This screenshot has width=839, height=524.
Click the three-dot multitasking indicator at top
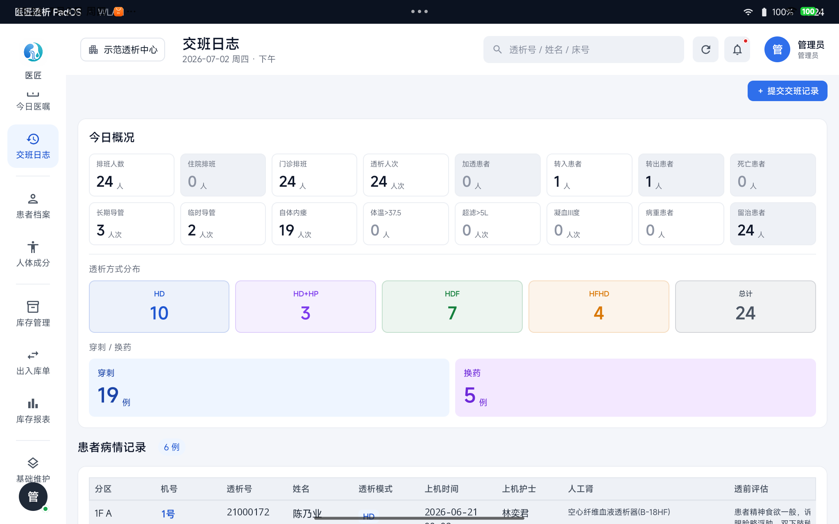[419, 11]
